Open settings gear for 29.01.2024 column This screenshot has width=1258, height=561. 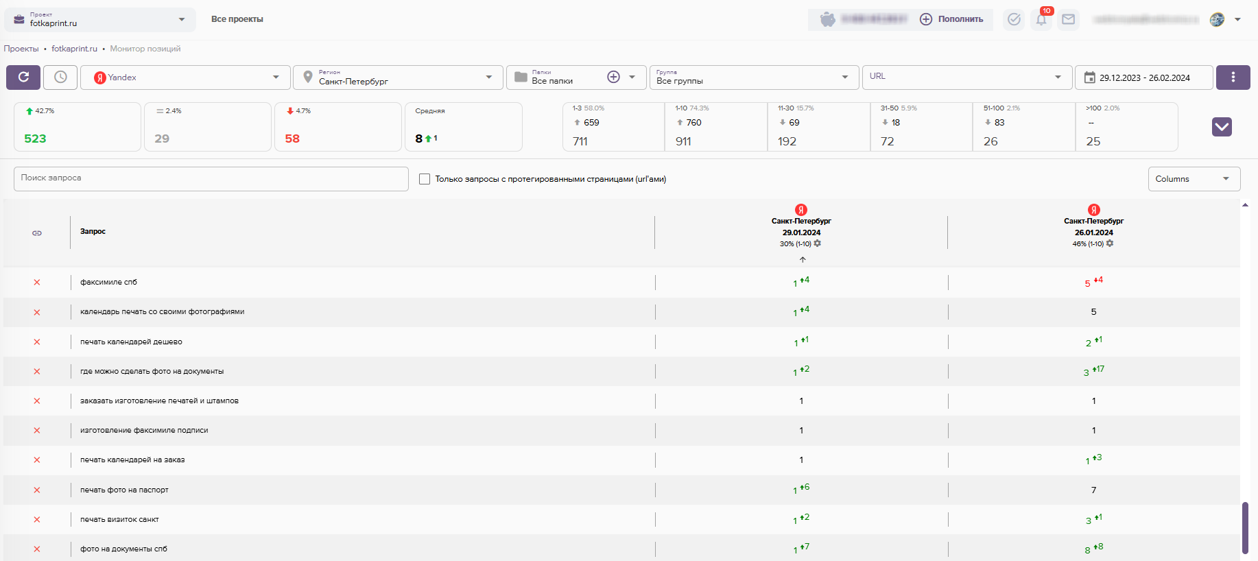(818, 243)
